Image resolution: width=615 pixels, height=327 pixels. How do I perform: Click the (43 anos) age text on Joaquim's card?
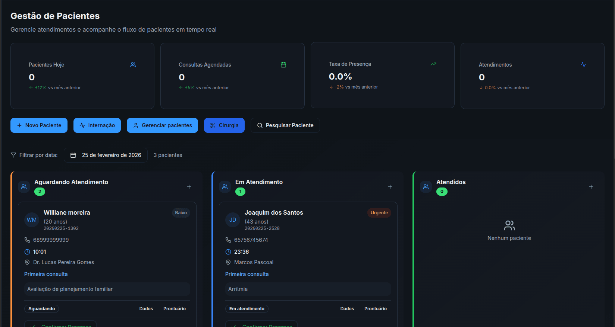tap(256, 222)
